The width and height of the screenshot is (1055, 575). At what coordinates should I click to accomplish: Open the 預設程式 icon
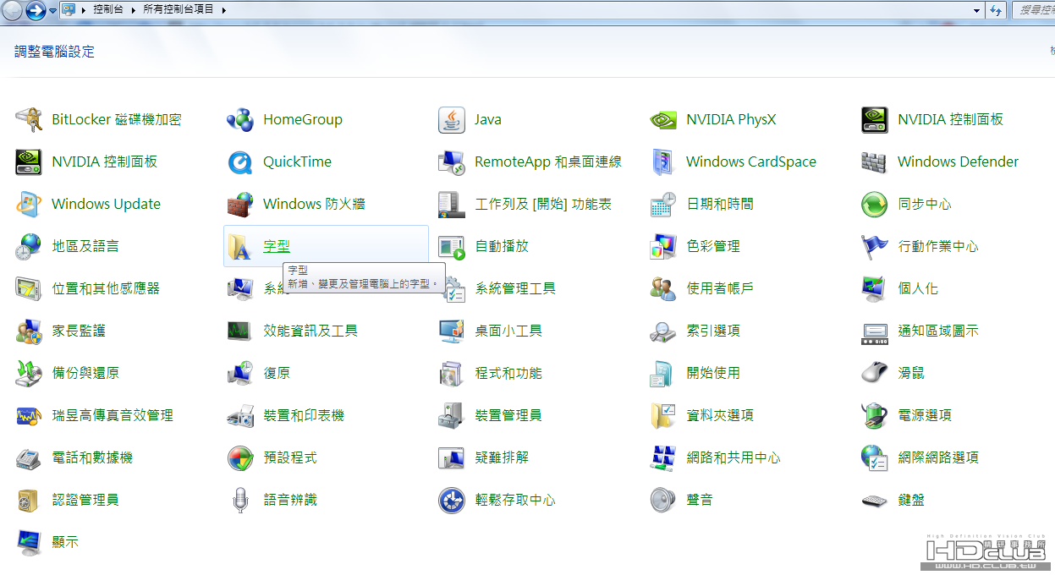coord(240,458)
